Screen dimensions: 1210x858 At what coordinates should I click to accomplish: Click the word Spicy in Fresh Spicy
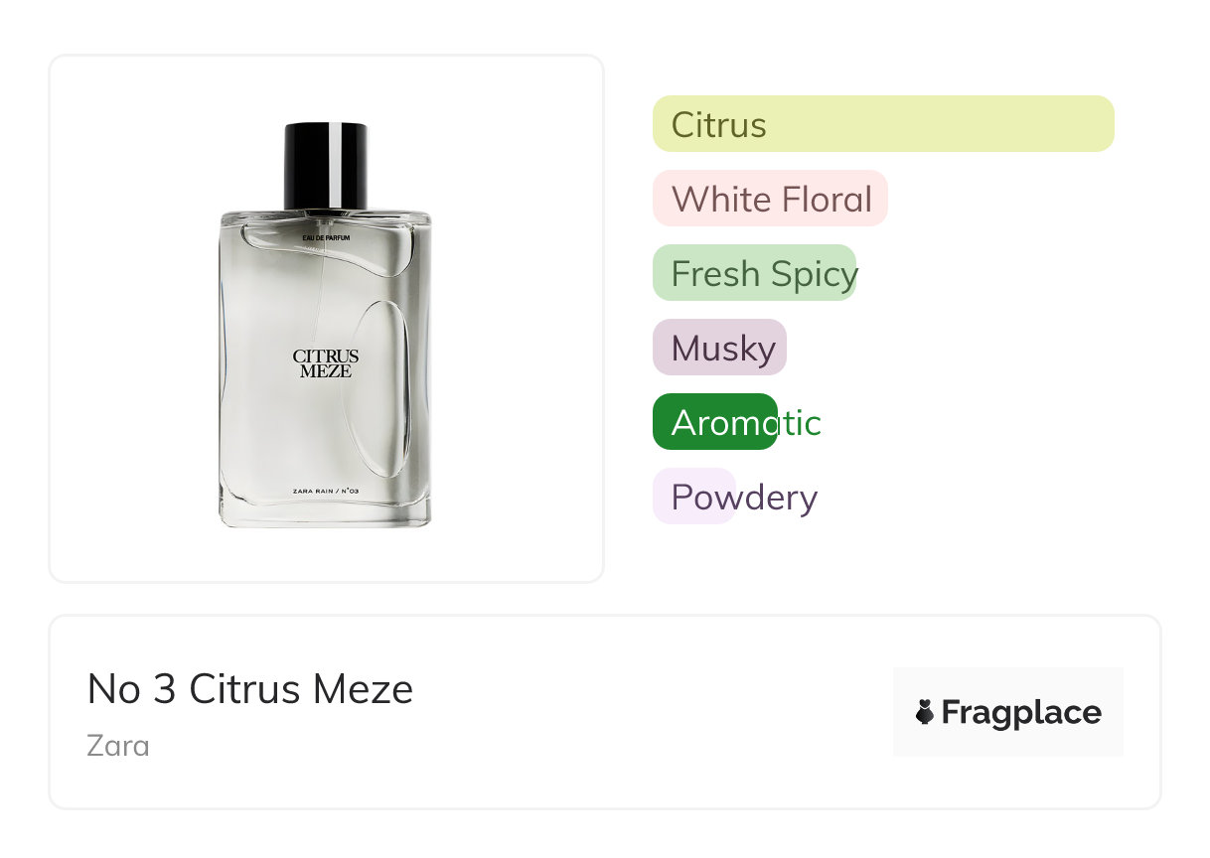pos(812,273)
